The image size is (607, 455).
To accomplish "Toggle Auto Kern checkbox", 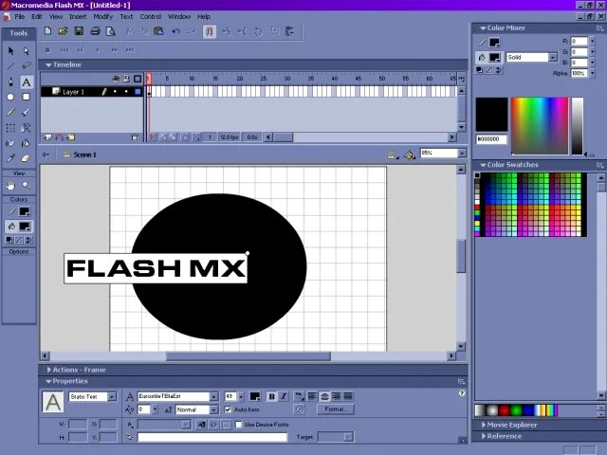I will [228, 409].
